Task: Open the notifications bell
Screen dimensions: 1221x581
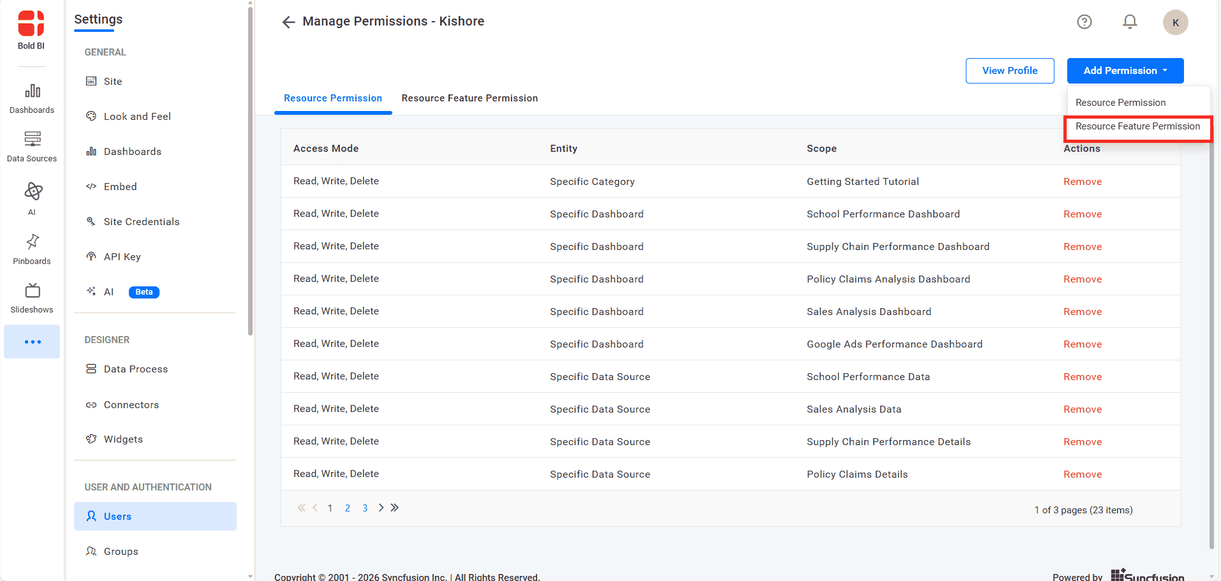Action: [1130, 21]
